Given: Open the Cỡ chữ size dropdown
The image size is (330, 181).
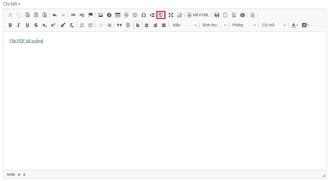Looking at the screenshot, I should coord(274,25).
